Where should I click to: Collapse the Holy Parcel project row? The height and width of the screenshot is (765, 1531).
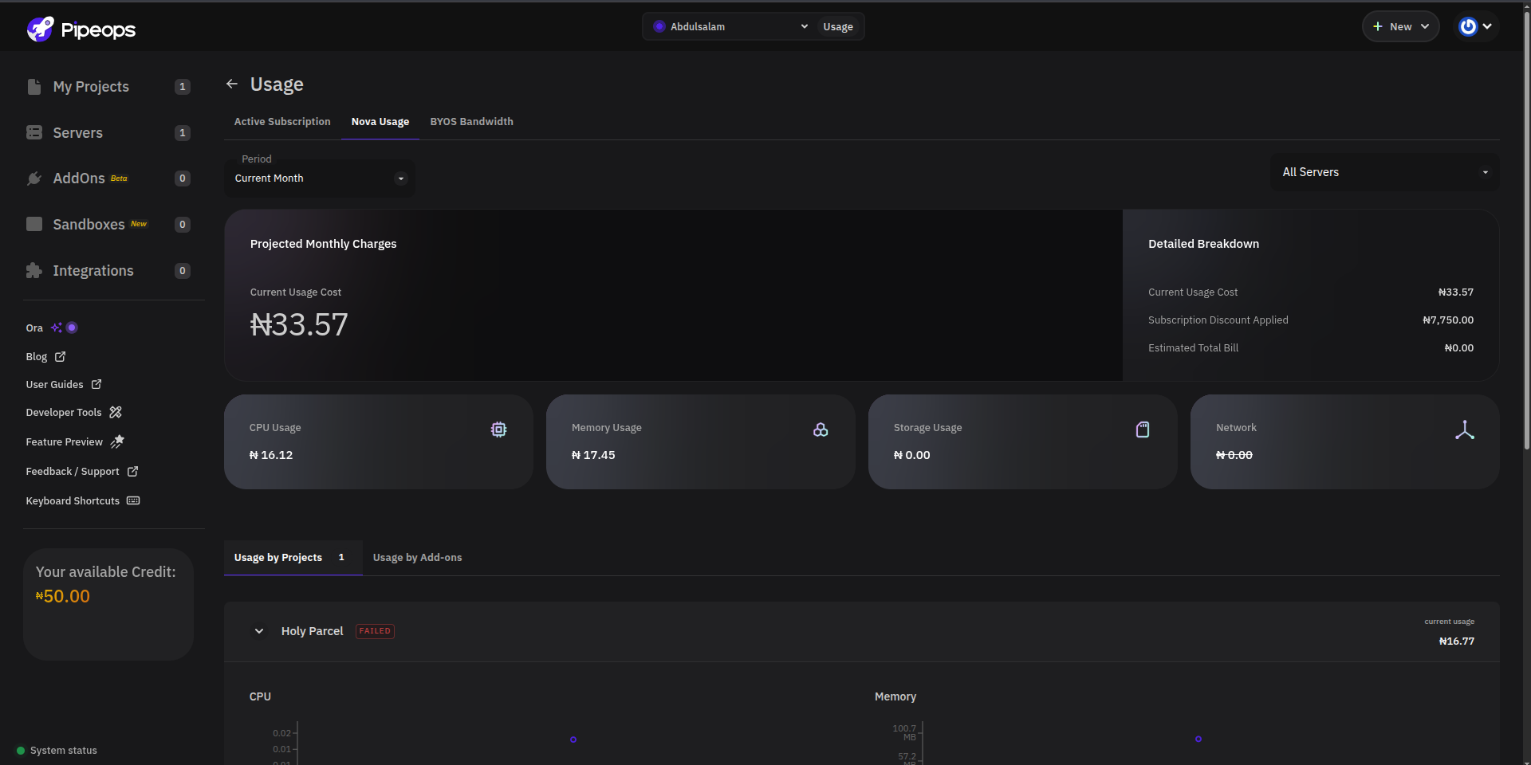pyautogui.click(x=259, y=631)
